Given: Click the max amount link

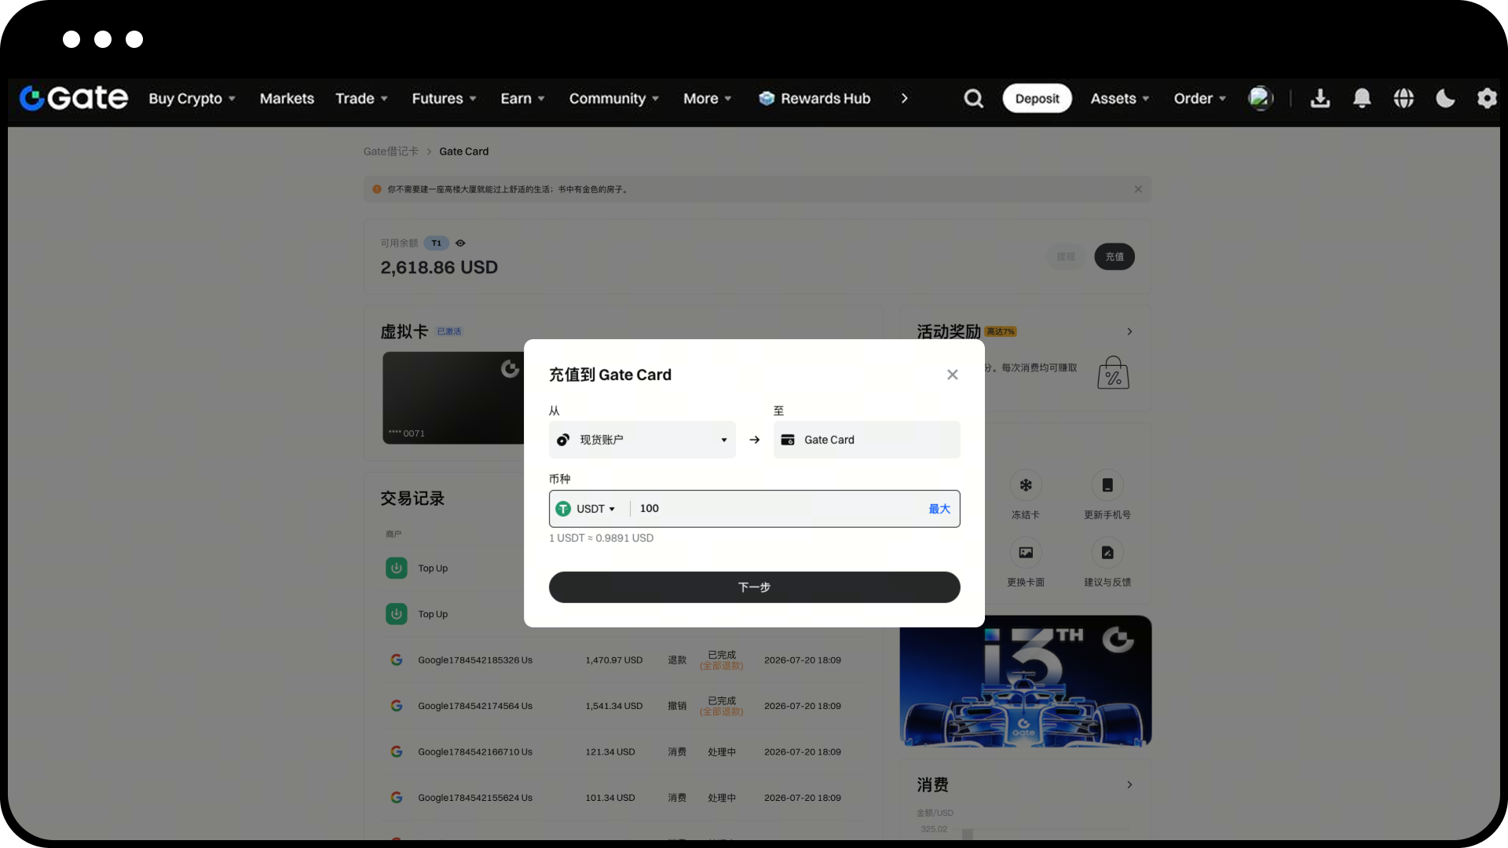Looking at the screenshot, I should [939, 509].
